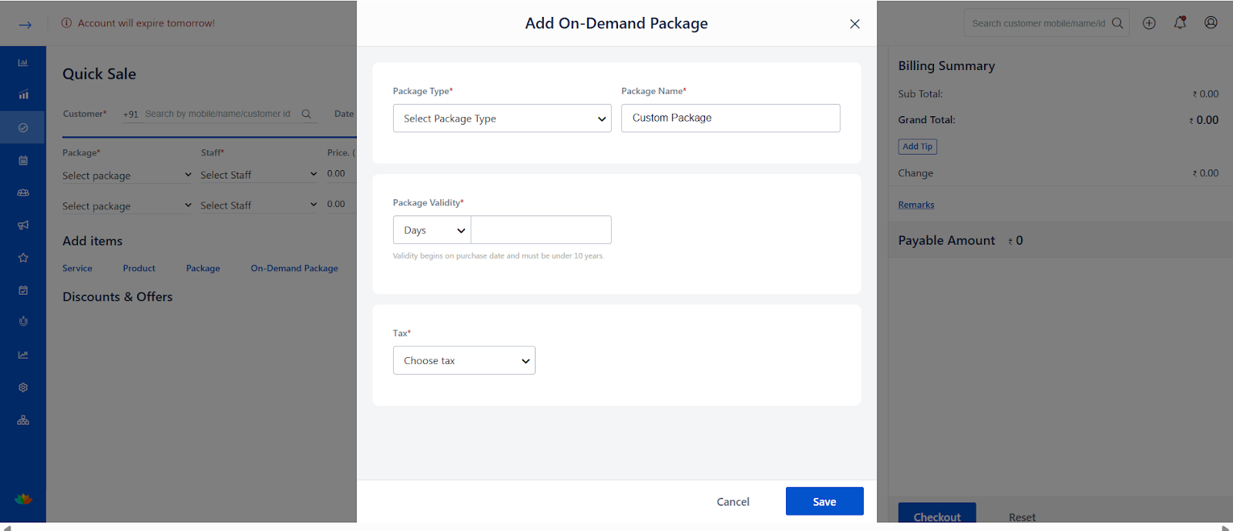Click the plus circle add icon
Screen dimensions: 1233x531
[1149, 23]
